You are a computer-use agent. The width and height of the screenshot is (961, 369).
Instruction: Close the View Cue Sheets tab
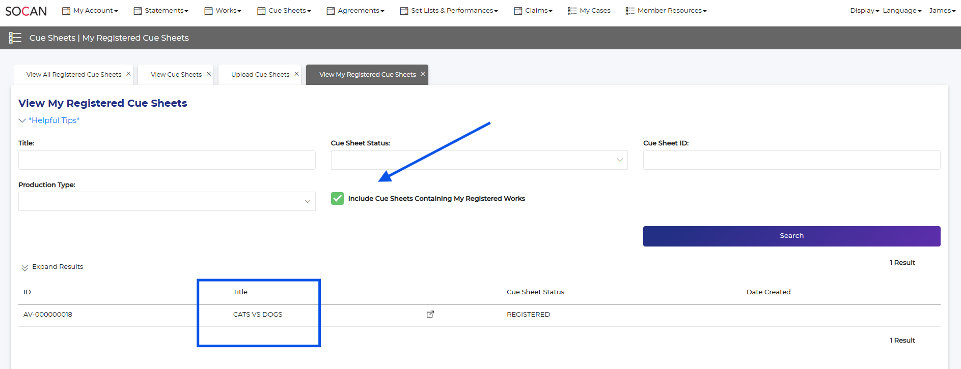coord(209,74)
